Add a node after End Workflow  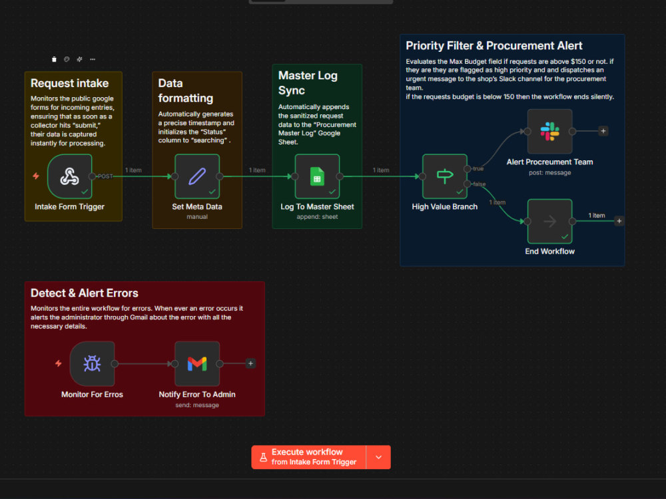pos(619,221)
